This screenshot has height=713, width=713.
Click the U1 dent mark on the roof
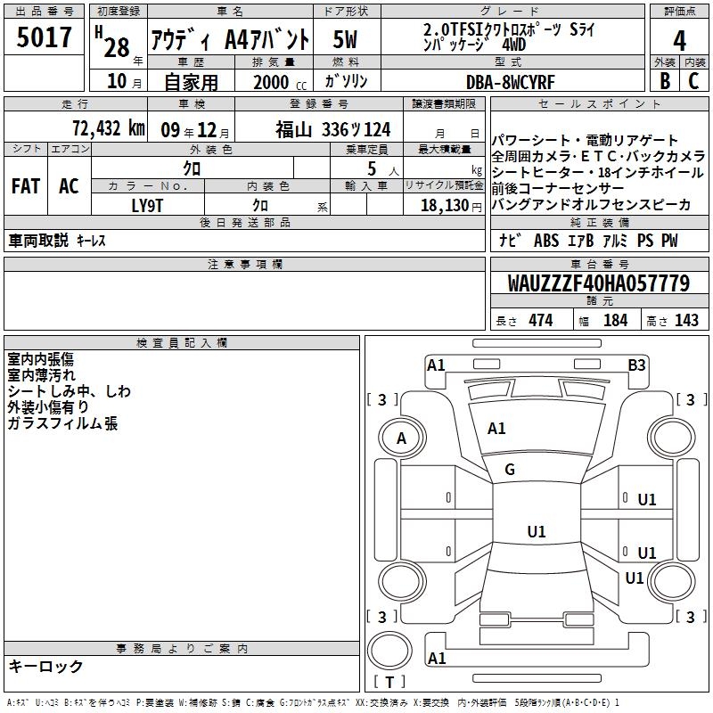pyautogui.click(x=536, y=532)
